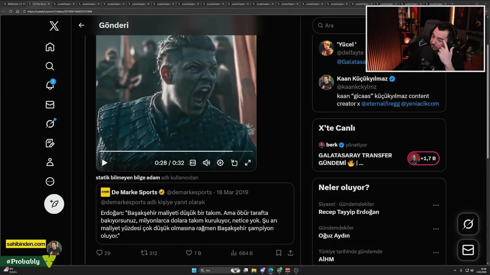Toggle video captions CC button
This screenshot has width=490, height=275.
click(193, 163)
